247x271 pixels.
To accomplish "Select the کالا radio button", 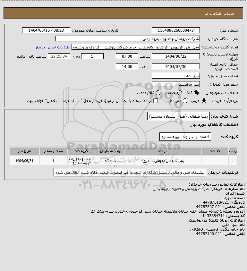I will click(x=196, y=93).
